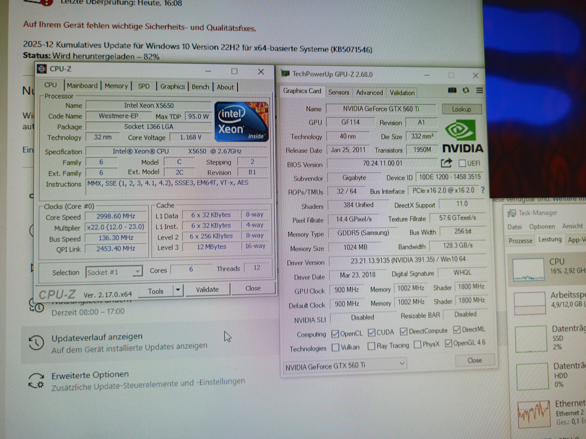Open the Socket #1 selection dropdown
This screenshot has height=439, width=586.
pyautogui.click(x=114, y=272)
